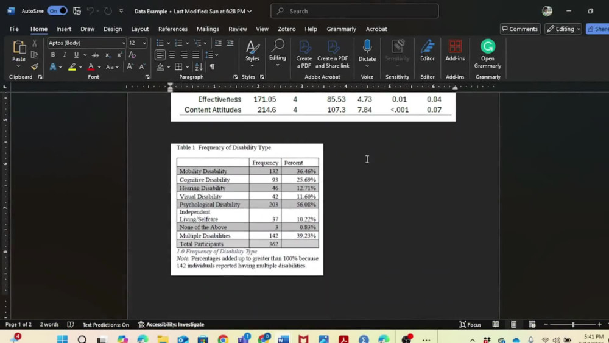The image size is (609, 343).
Task: Click the Paste clipboard icon
Action: point(19,48)
